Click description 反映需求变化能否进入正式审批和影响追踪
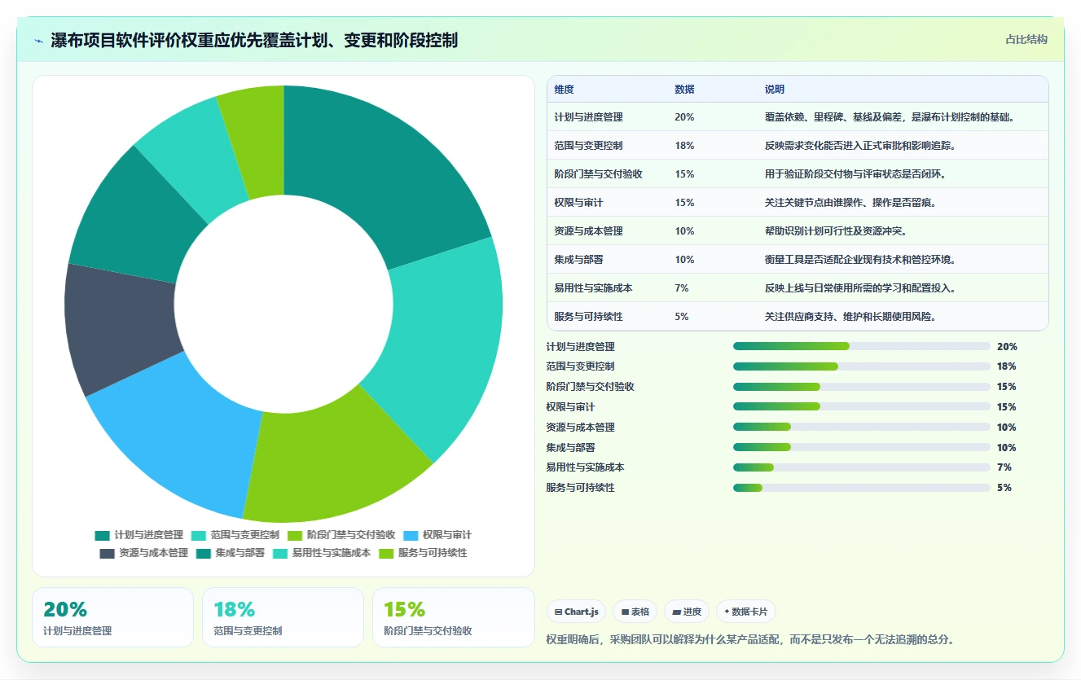The height and width of the screenshot is (680, 1081). [859, 146]
